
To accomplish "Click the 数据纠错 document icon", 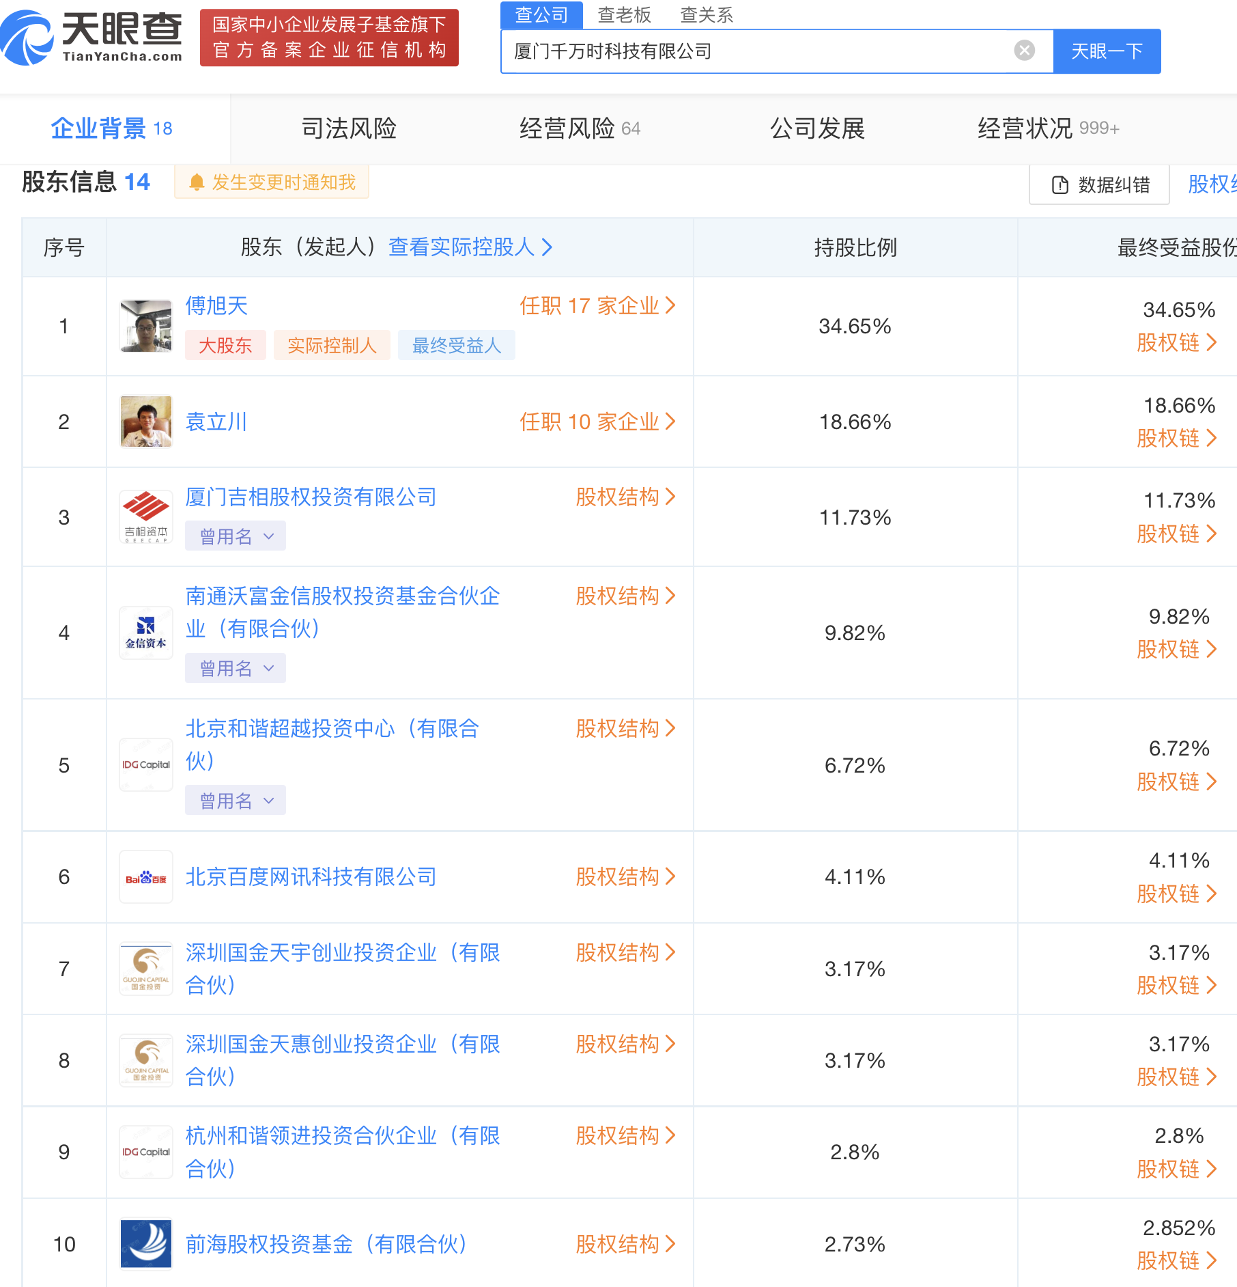I will click(1060, 185).
